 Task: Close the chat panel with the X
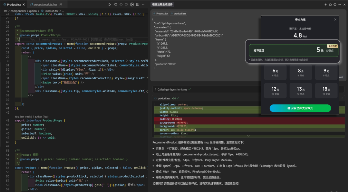pyautogui.click(x=344, y=4)
